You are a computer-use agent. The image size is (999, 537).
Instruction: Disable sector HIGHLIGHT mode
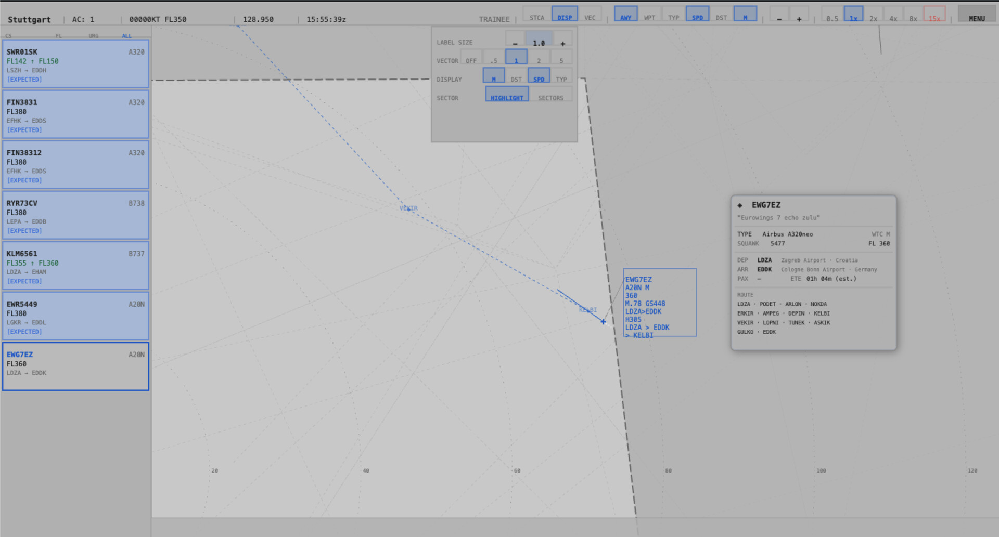tap(506, 97)
